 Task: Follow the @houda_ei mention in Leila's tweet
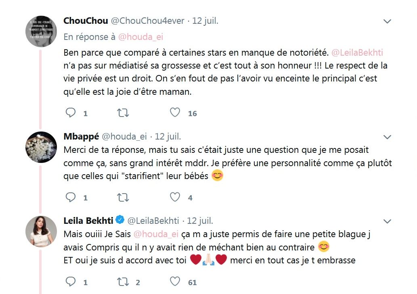pos(156,234)
